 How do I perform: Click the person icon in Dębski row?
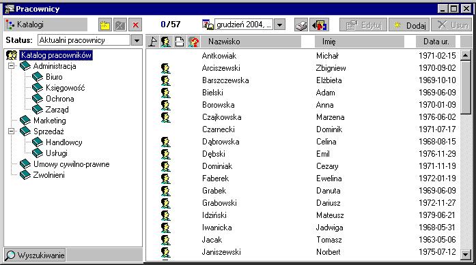tap(166, 154)
